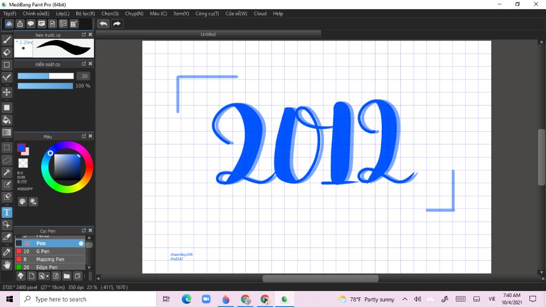Image resolution: width=546 pixels, height=307 pixels.
Task: Select the Lasso tool
Action: (x=6, y=160)
